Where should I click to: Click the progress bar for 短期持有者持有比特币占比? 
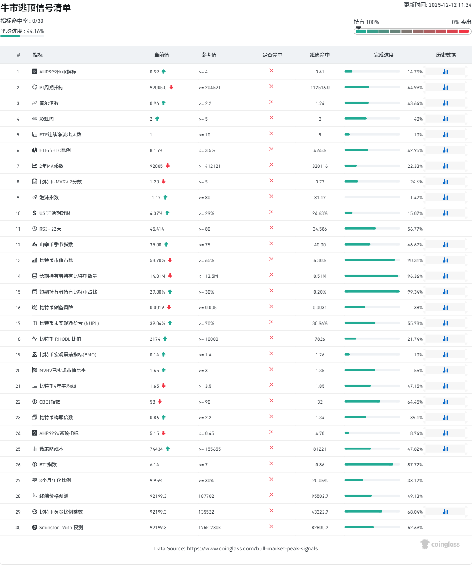tap(372, 292)
